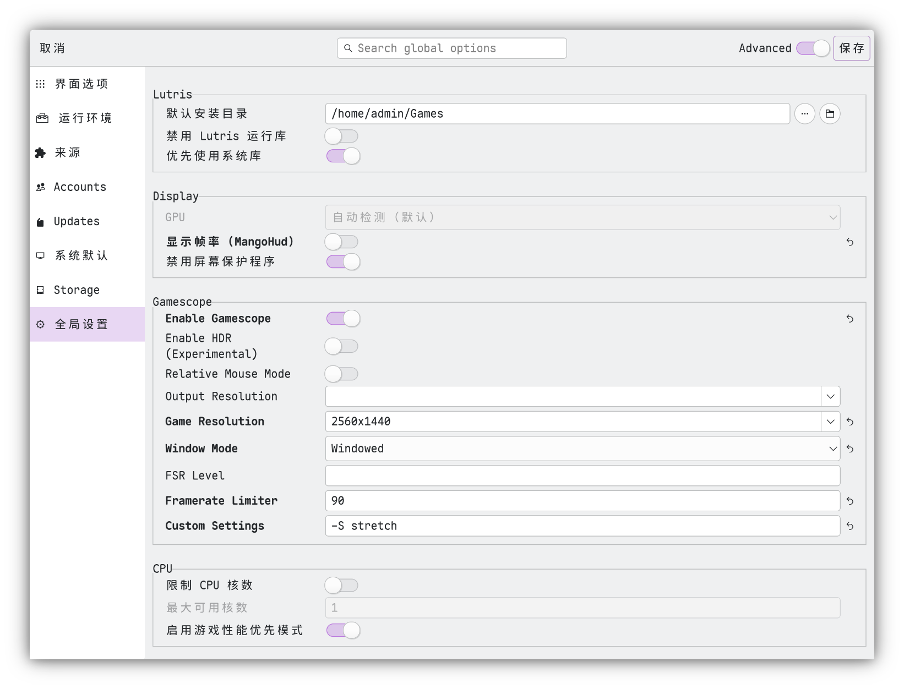Open the Window Mode dropdown
Screen dimensions: 904x689
(x=582, y=449)
